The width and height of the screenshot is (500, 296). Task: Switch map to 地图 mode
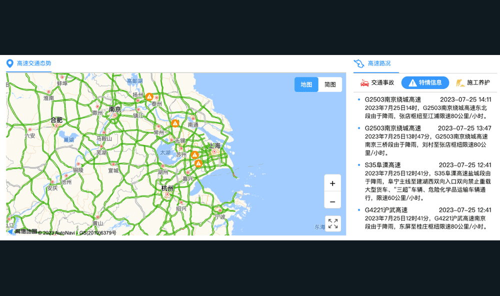point(306,84)
